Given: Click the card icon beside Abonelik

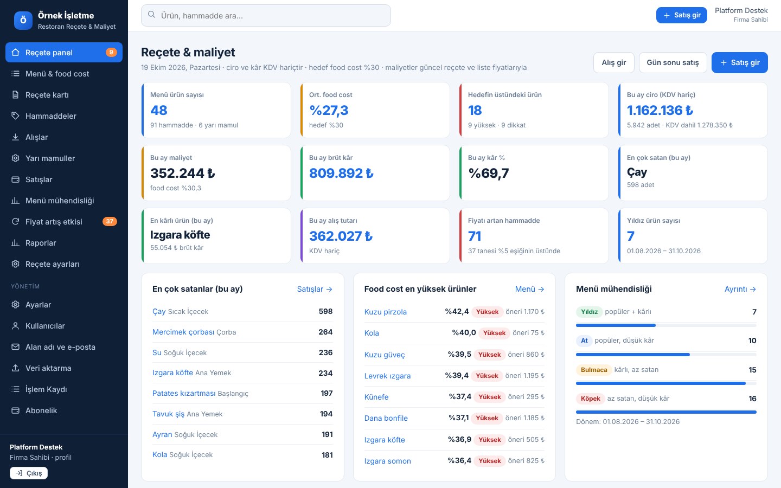Looking at the screenshot, I should pos(15,410).
